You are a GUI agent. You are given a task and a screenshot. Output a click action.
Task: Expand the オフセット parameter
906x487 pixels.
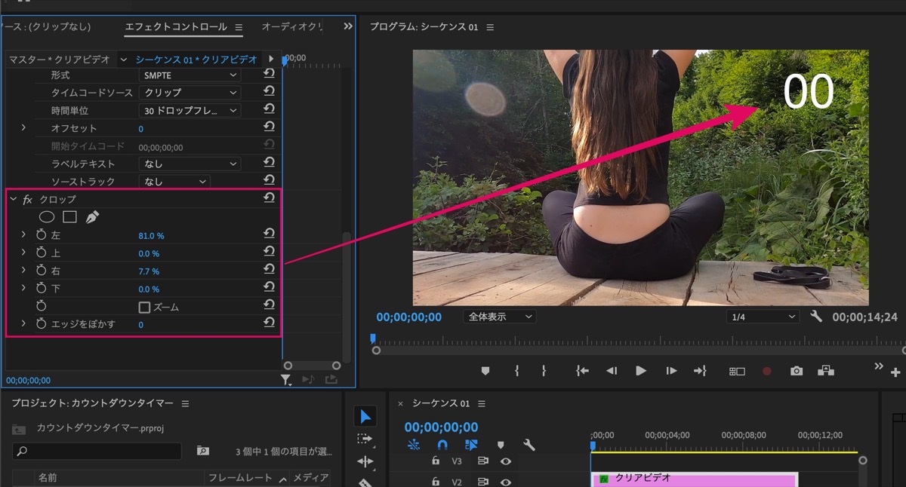click(23, 128)
